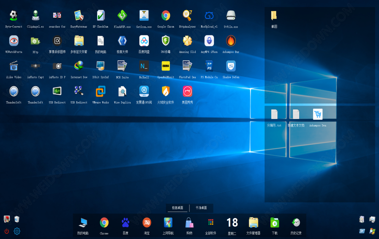Launch Shadow Defen shield icon
379x239 pixels.
[231, 66]
